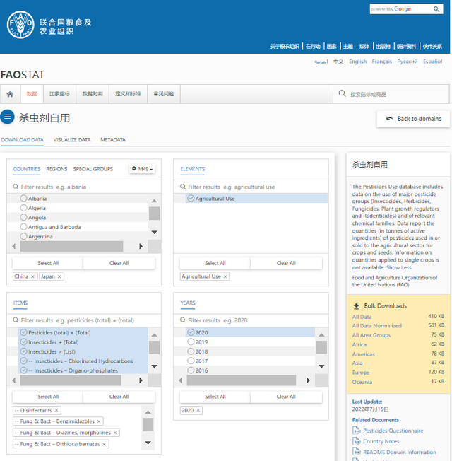
Task: Click Items list horizontal scrollbar thumb
Action: tap(71, 380)
